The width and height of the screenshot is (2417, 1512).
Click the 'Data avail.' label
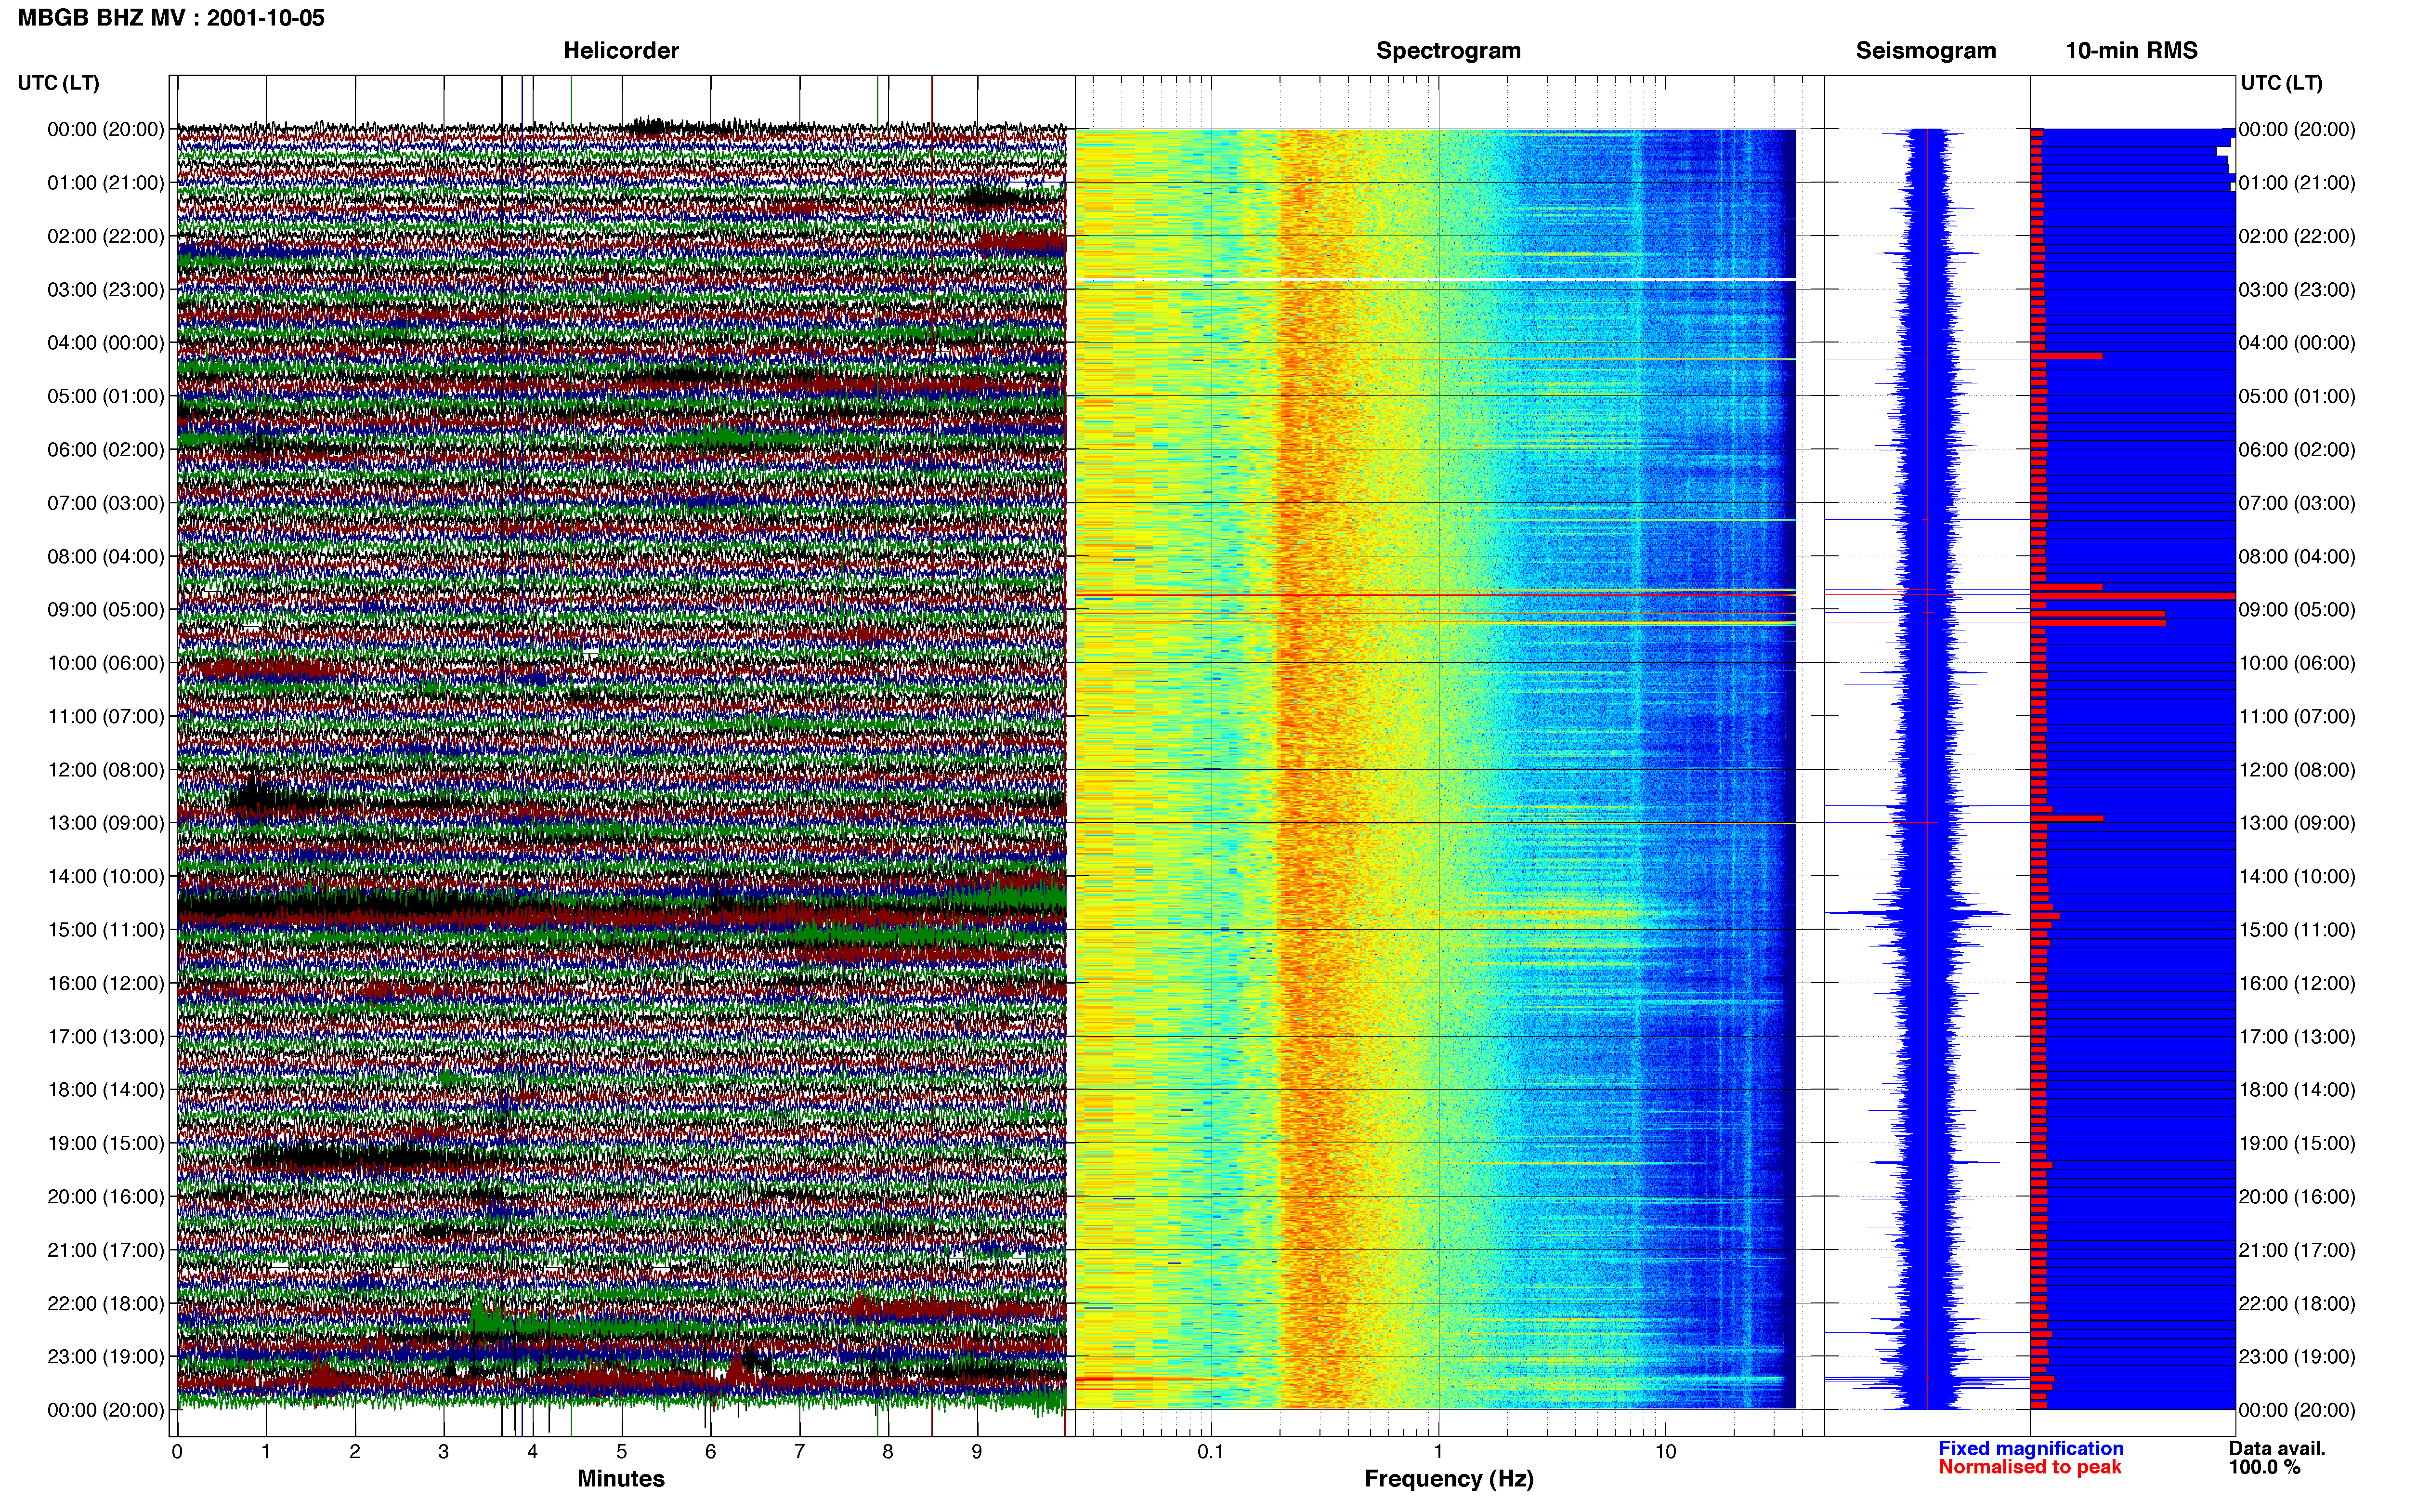[2277, 1448]
